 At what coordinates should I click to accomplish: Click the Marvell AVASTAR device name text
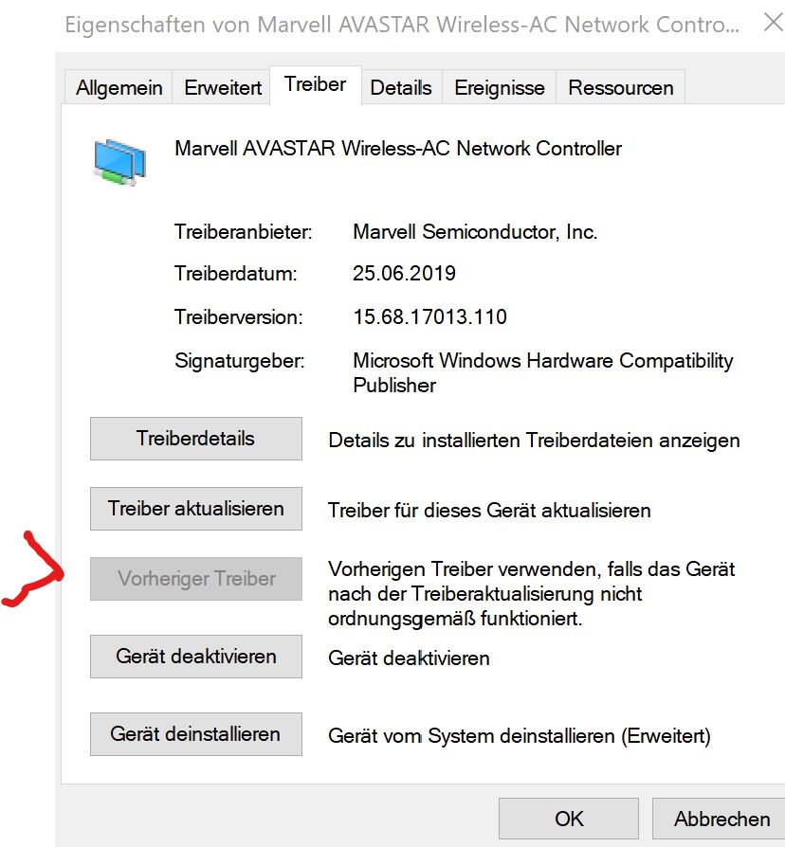[x=398, y=149]
